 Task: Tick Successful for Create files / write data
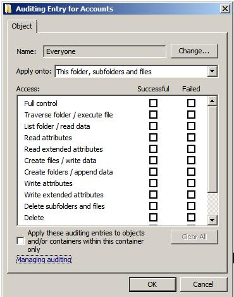(153, 161)
